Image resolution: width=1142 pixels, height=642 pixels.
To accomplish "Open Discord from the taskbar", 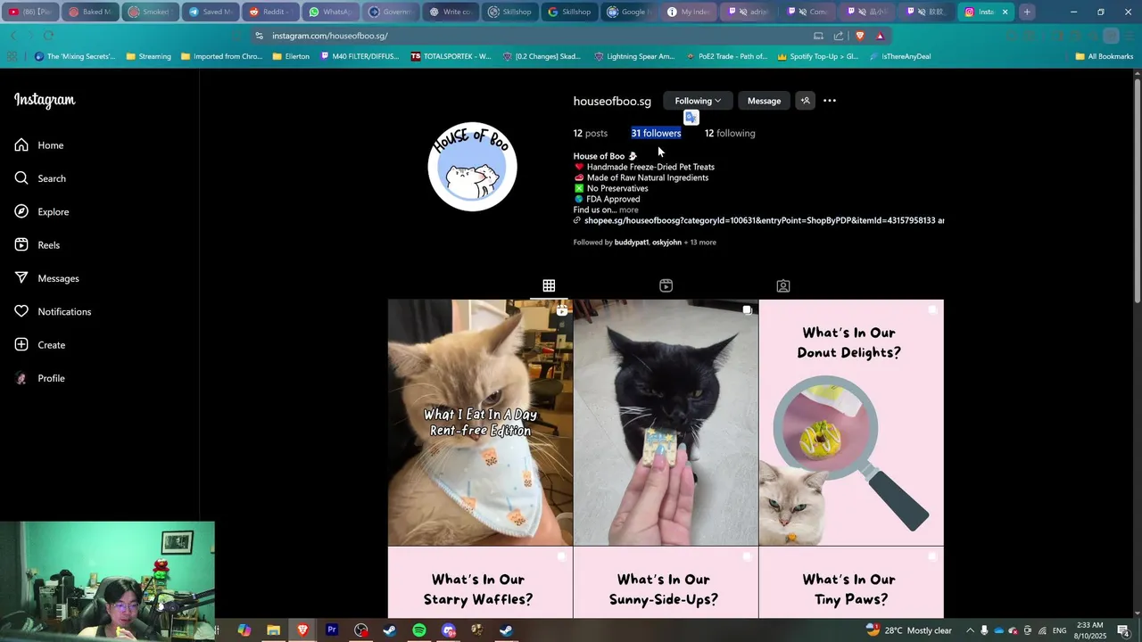I will (x=449, y=630).
